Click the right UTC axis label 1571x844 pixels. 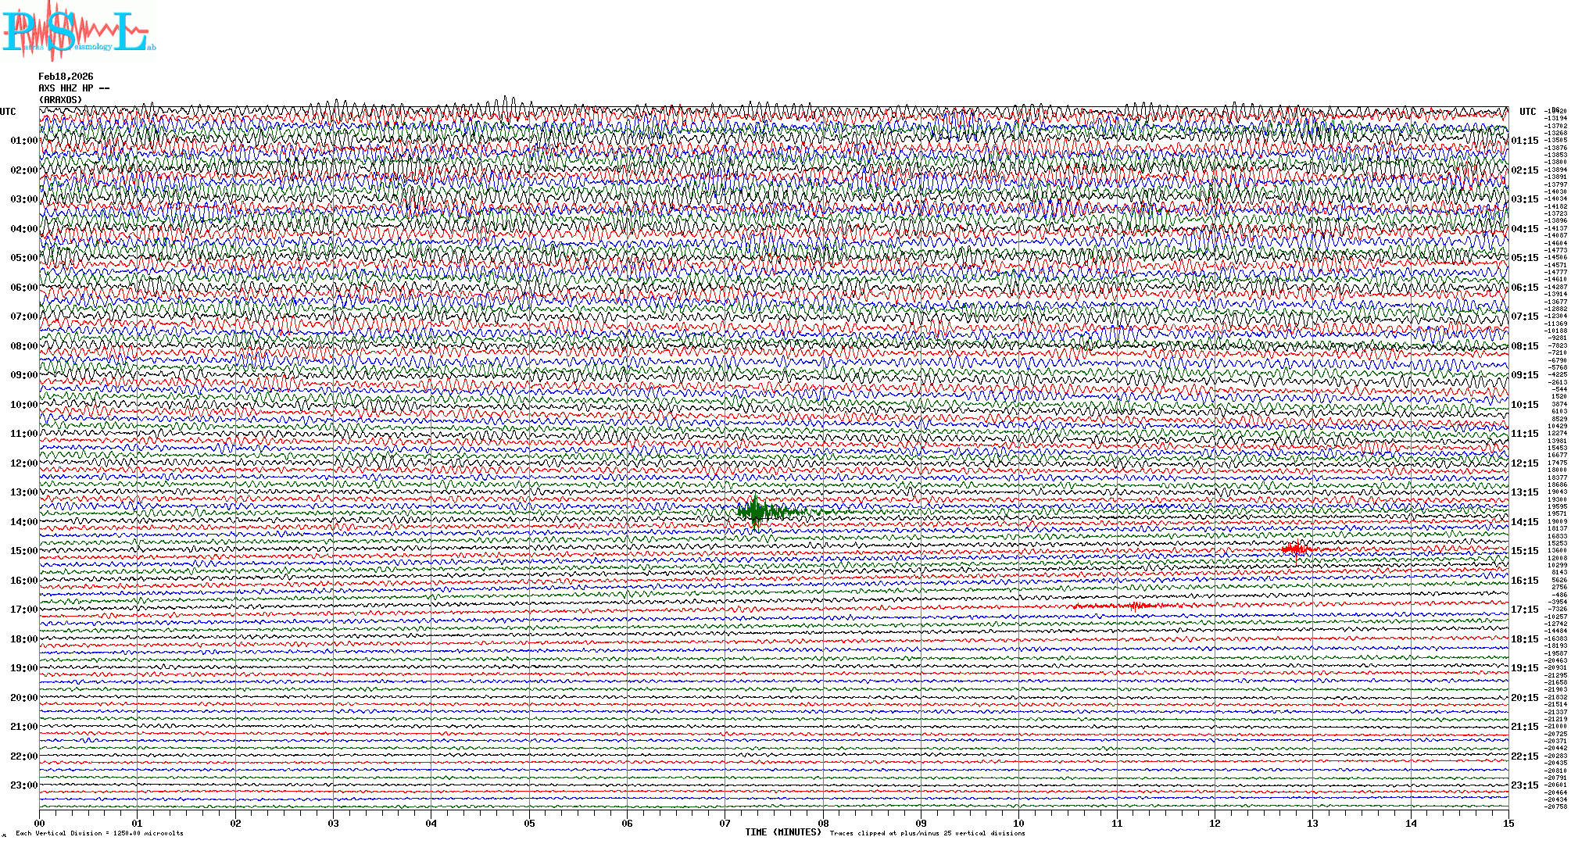click(x=1527, y=112)
